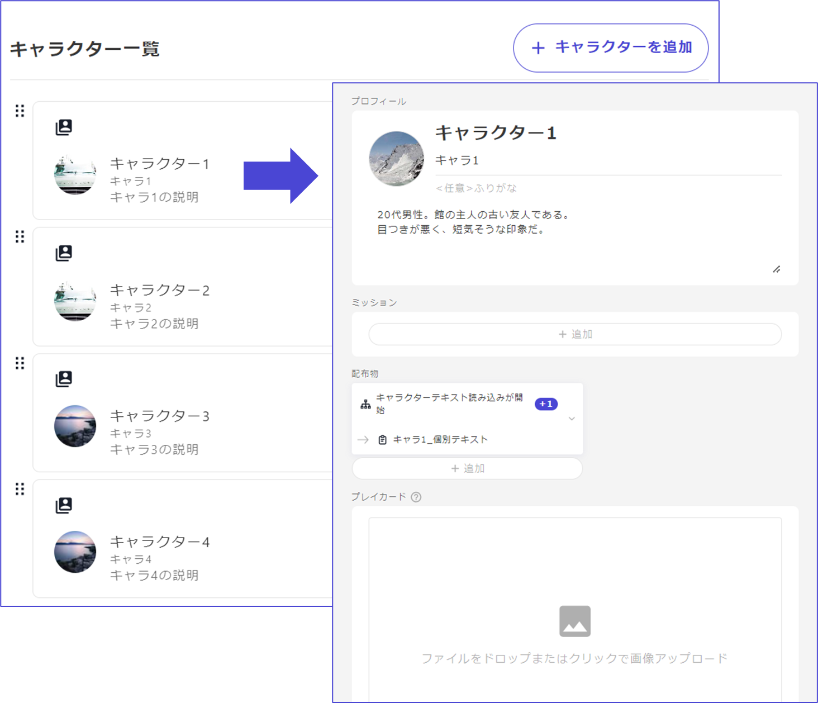Click contact card icon above キャラクター3
This screenshot has height=703, width=818.
click(x=64, y=379)
